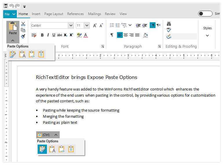Screen dimensions: 223x166
Task: Click the Replace icon below Spell Check
Action: [169, 36]
